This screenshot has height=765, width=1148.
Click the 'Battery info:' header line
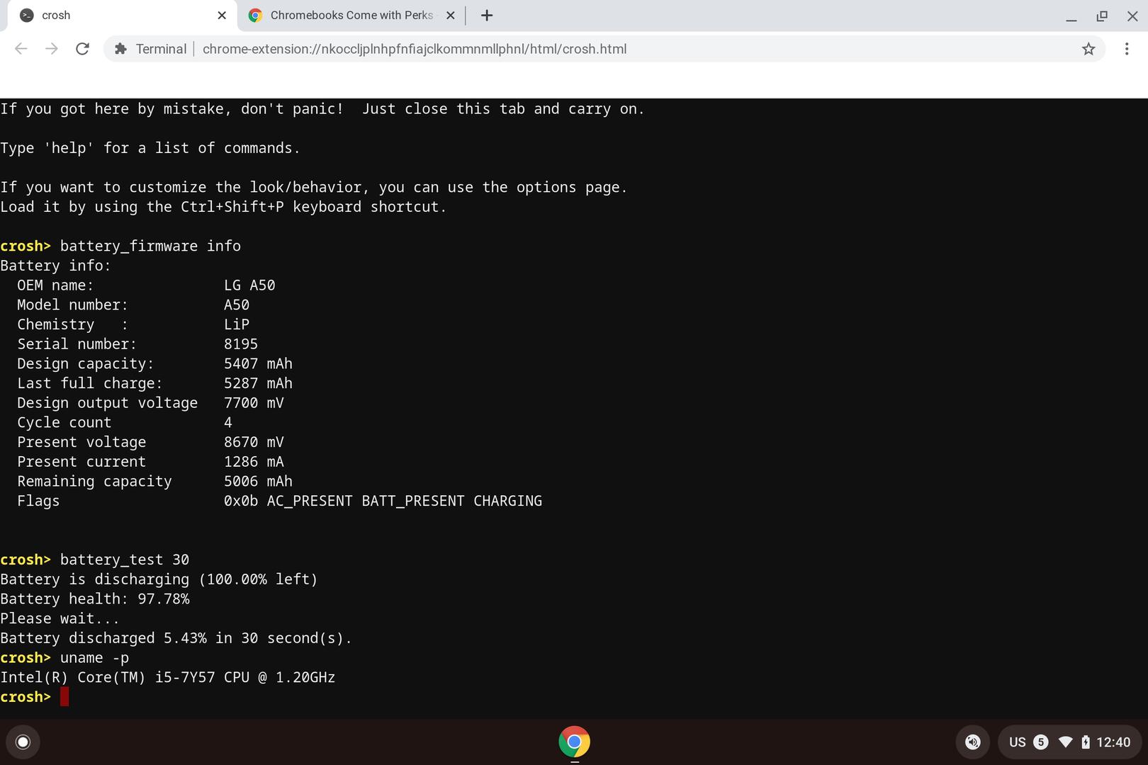pos(55,266)
